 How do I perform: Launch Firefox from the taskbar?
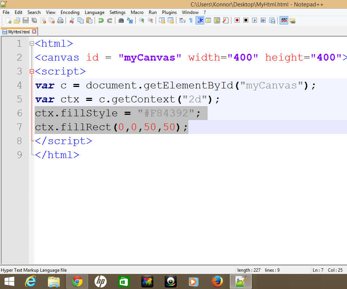coord(217,281)
